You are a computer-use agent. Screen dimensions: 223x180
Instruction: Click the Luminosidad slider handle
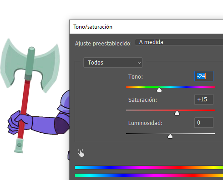[170, 136]
